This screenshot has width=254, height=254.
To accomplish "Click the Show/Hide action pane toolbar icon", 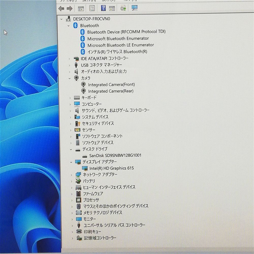I will pyautogui.click(x=112, y=8).
